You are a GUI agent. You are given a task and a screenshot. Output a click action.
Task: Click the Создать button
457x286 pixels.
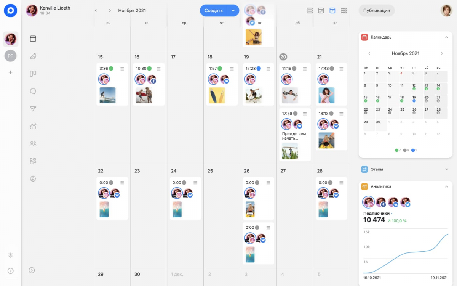click(214, 10)
